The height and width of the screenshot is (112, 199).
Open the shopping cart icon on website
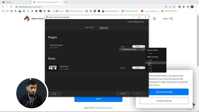(x=154, y=19)
